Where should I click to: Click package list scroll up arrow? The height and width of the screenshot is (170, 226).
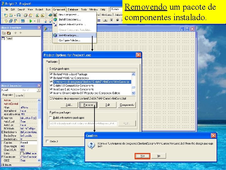point(133,74)
